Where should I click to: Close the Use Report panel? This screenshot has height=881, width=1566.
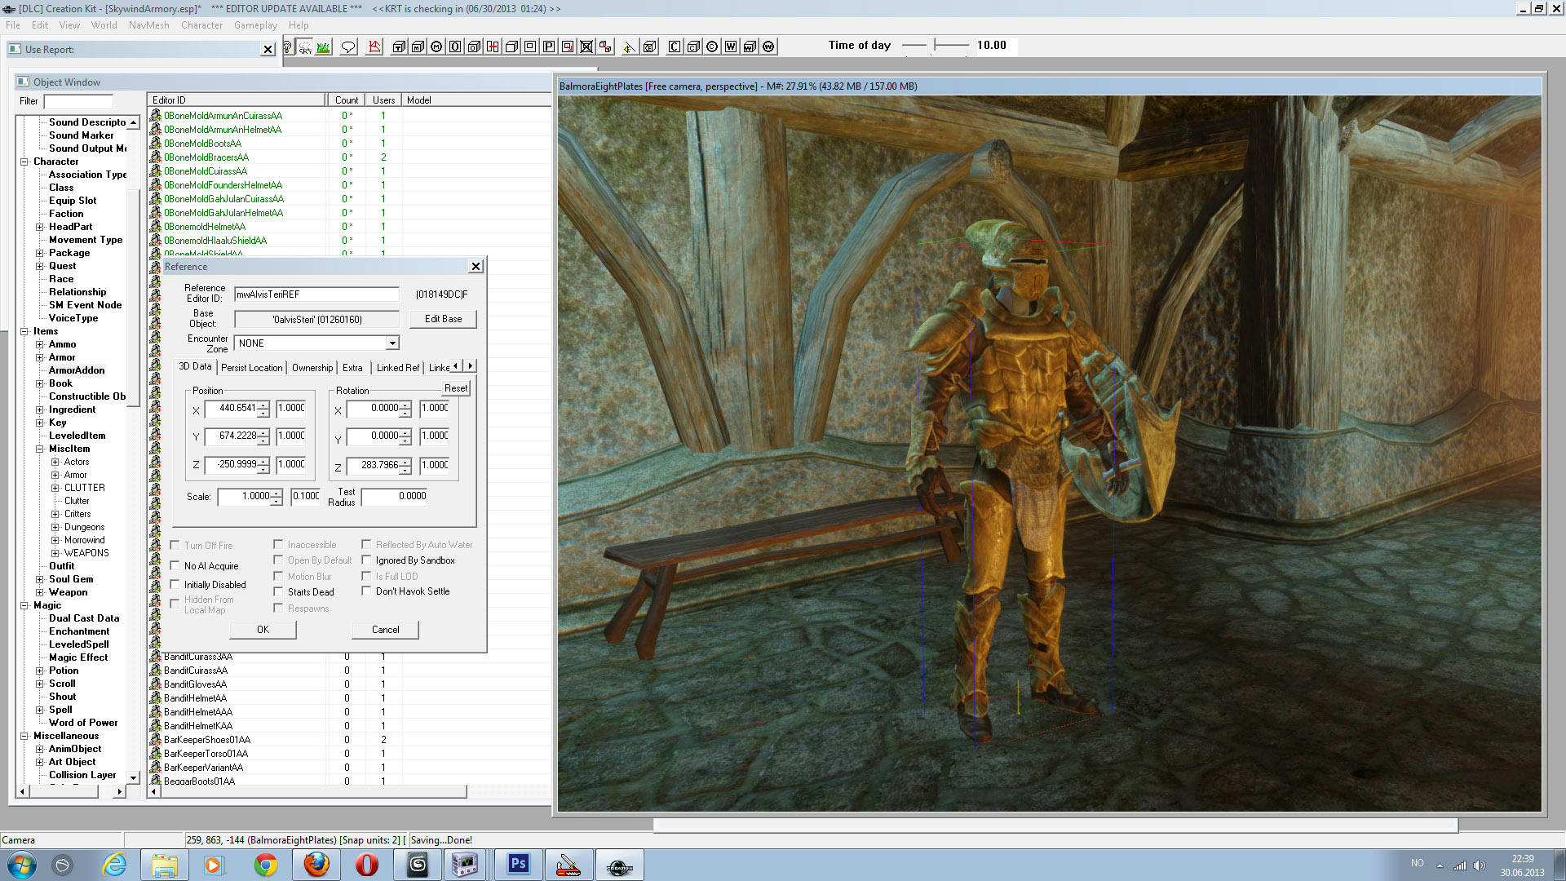[x=268, y=50]
